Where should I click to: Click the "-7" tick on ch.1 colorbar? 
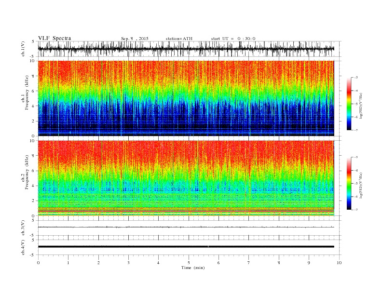[355, 130]
